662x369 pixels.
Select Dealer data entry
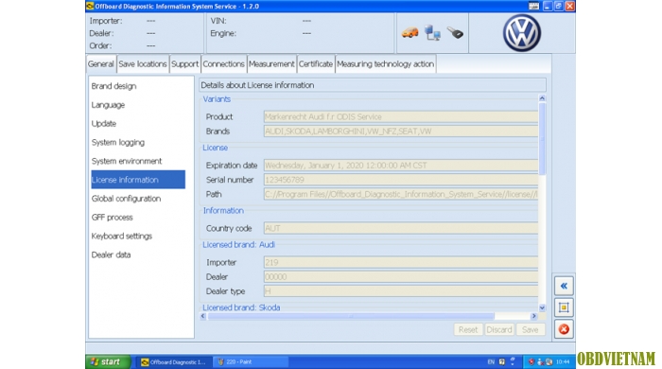[x=138, y=255]
